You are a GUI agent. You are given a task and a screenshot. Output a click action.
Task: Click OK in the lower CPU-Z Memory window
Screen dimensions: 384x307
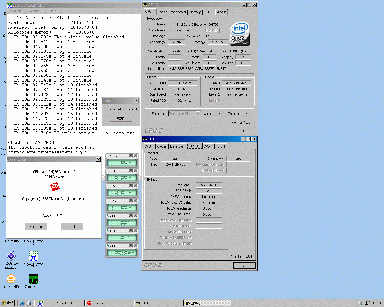tap(244, 265)
